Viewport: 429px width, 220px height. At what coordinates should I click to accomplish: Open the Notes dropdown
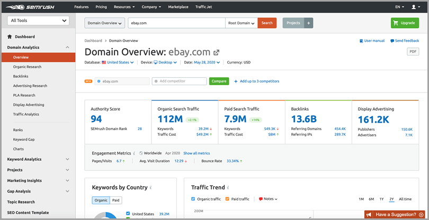pyautogui.click(x=268, y=199)
